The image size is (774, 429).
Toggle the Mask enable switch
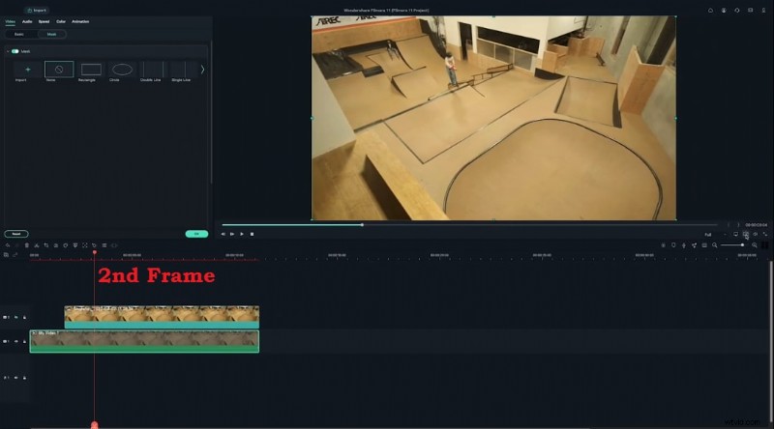click(15, 51)
